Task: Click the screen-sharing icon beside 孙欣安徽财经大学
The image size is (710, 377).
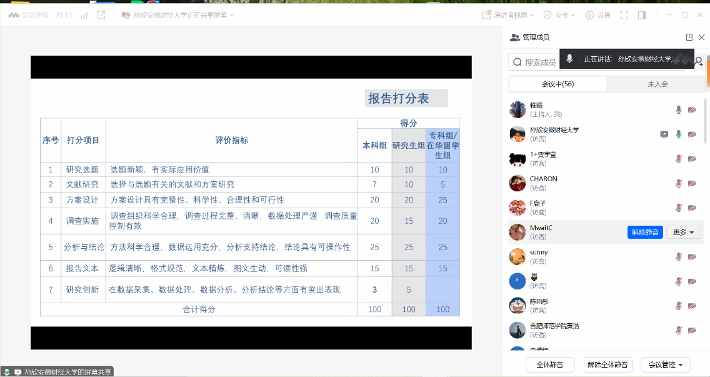Action: tap(664, 134)
